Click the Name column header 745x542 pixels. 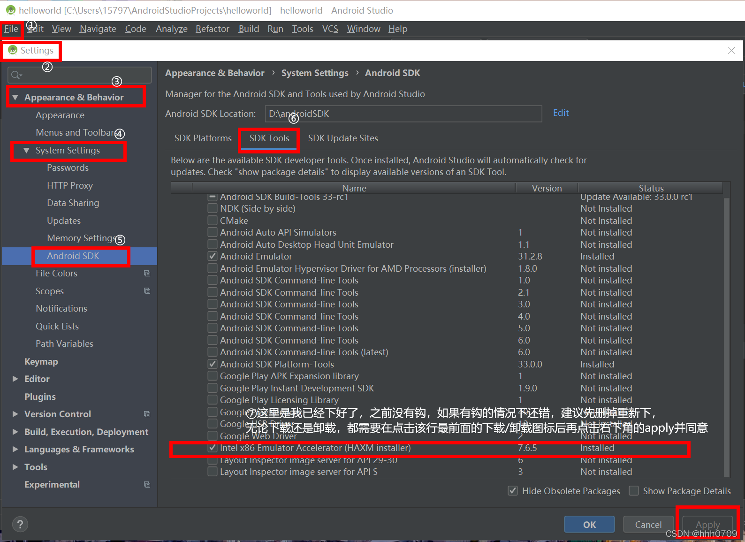pyautogui.click(x=354, y=188)
